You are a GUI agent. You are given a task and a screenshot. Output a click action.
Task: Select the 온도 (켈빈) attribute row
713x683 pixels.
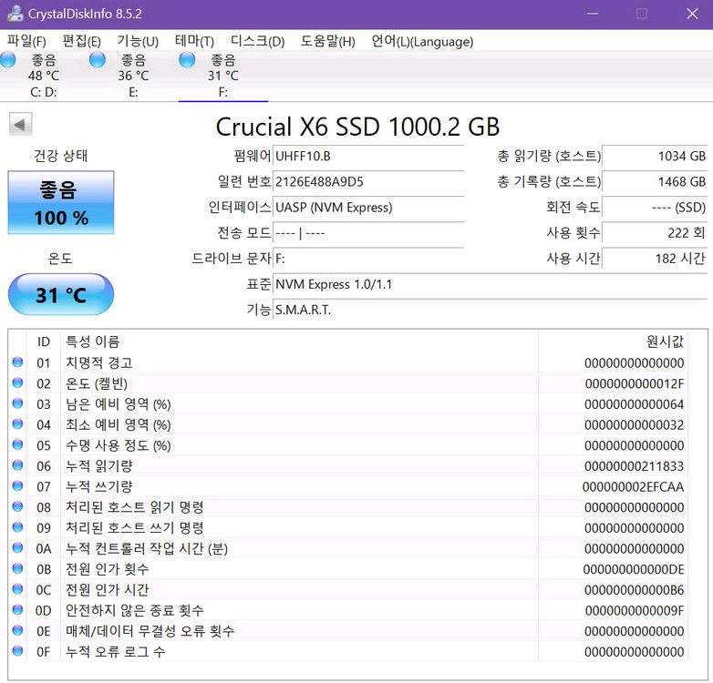click(348, 383)
